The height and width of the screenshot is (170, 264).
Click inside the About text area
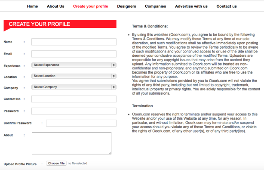click(x=71, y=143)
